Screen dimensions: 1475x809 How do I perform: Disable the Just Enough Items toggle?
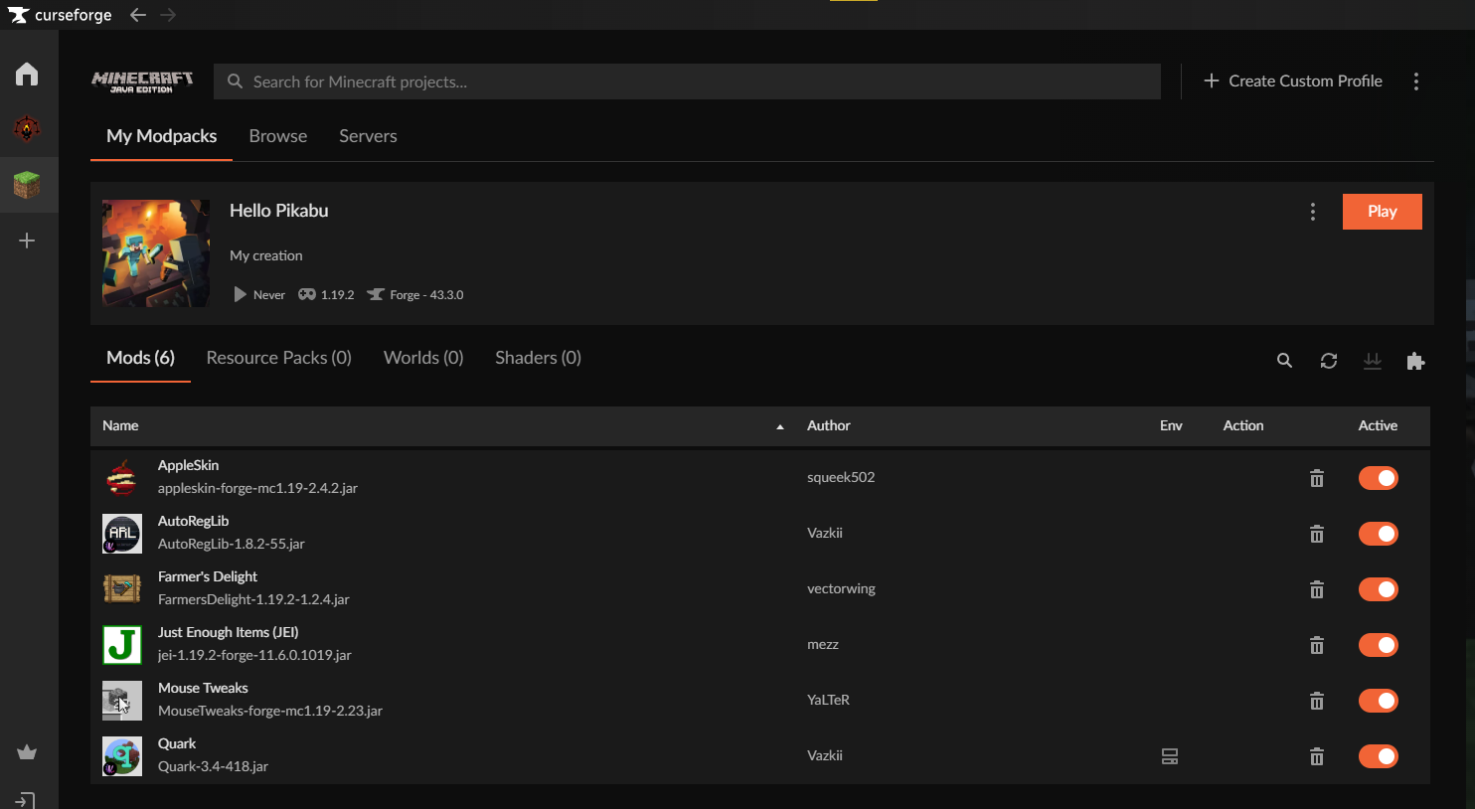1379,645
